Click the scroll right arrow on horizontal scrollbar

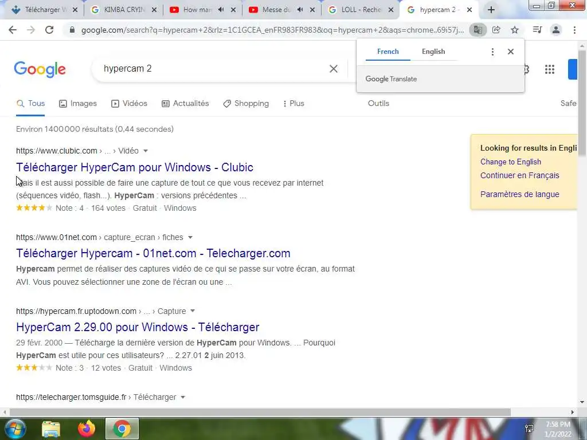(573, 412)
